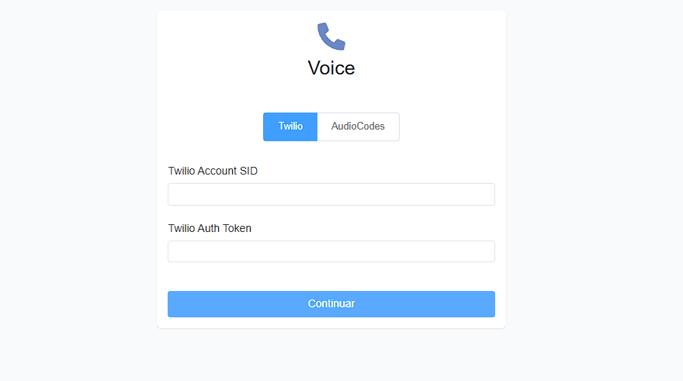Select the telephone logo above the Voice title
This screenshot has width=683, height=381.
click(x=331, y=36)
